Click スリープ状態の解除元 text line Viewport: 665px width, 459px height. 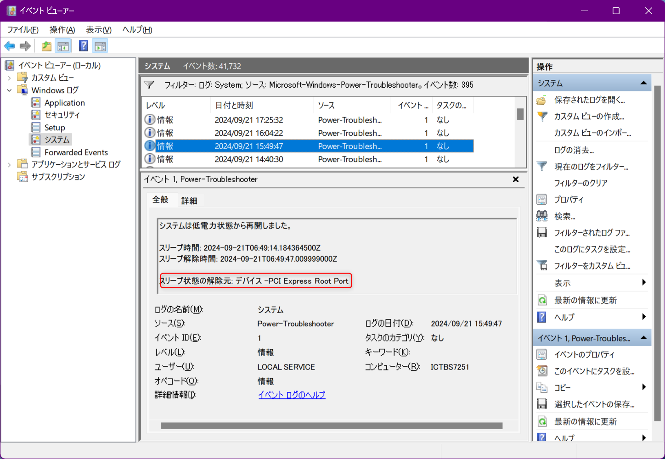click(x=254, y=281)
